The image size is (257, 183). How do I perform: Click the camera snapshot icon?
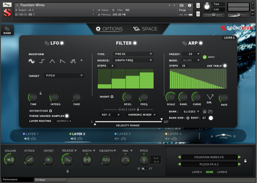point(182,5)
